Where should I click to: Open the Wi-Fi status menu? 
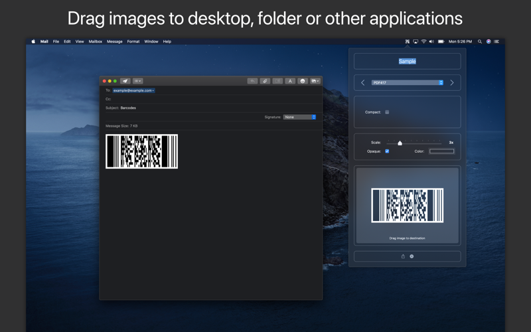(423, 41)
